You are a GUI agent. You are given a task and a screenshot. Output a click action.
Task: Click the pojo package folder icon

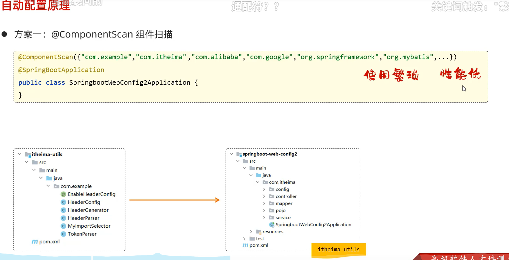click(271, 211)
